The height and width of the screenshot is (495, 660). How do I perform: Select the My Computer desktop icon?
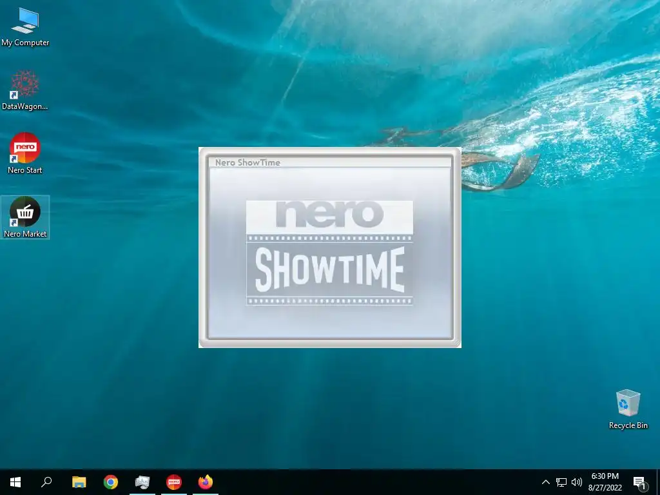click(x=25, y=27)
